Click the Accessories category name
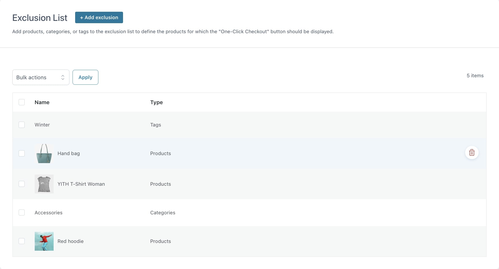The height and width of the screenshot is (269, 499). tap(48, 213)
